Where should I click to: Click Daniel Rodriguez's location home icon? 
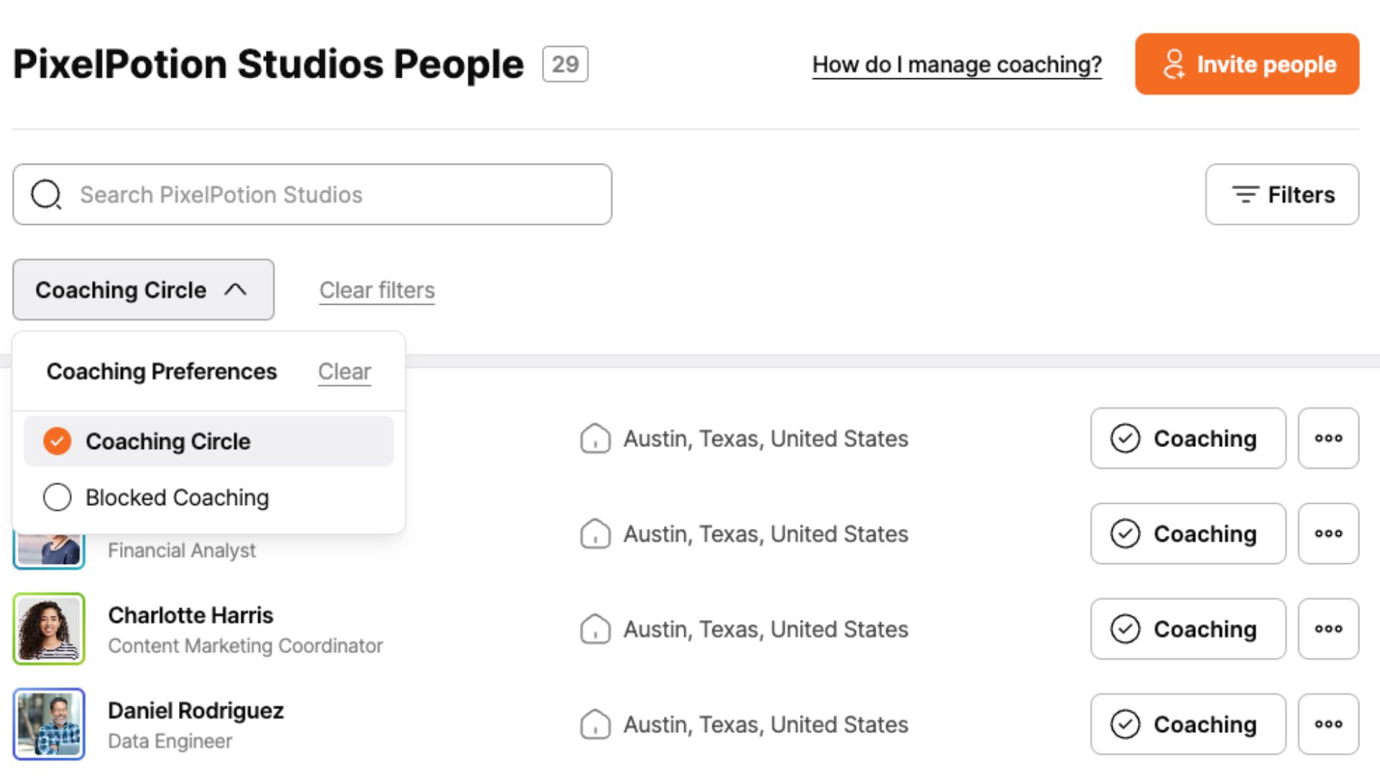click(595, 724)
